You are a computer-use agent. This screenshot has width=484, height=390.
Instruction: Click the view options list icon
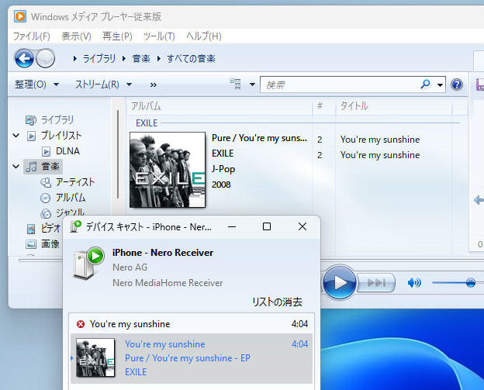236,84
